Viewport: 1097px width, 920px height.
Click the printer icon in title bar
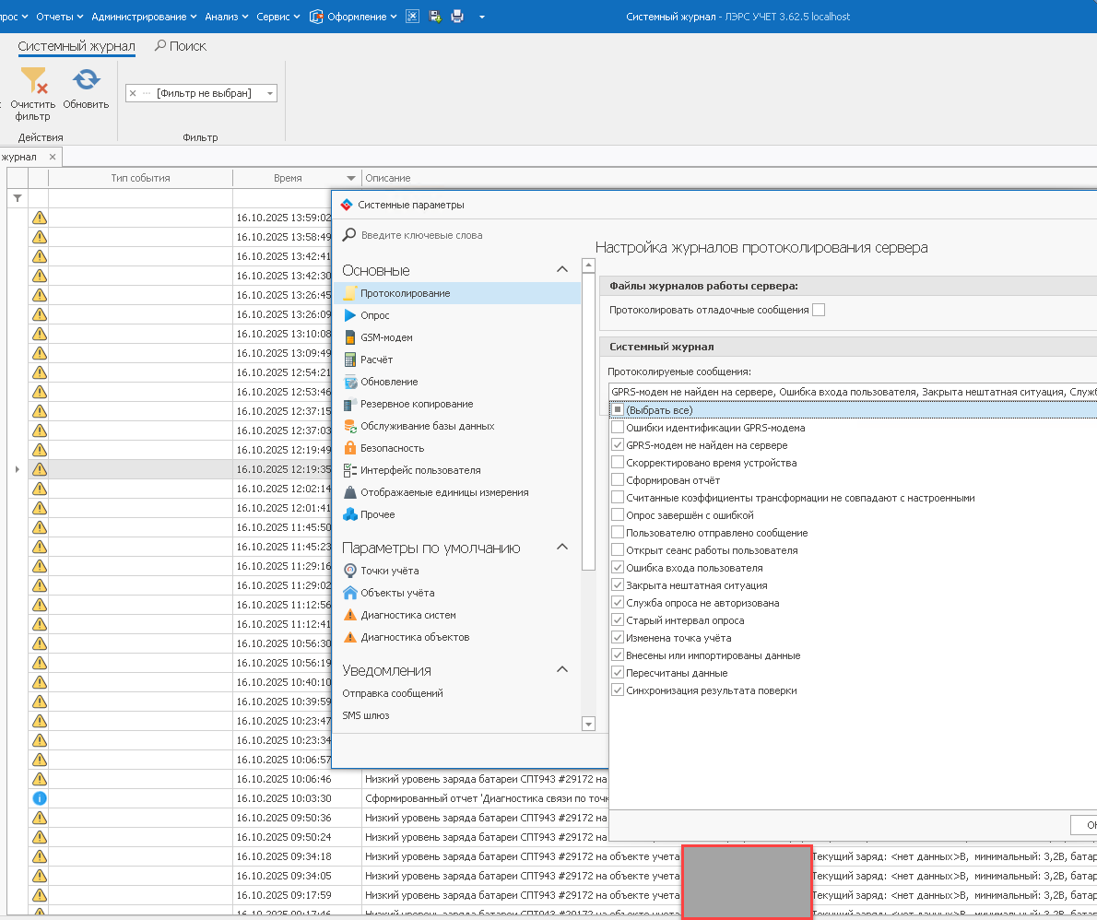(x=457, y=17)
